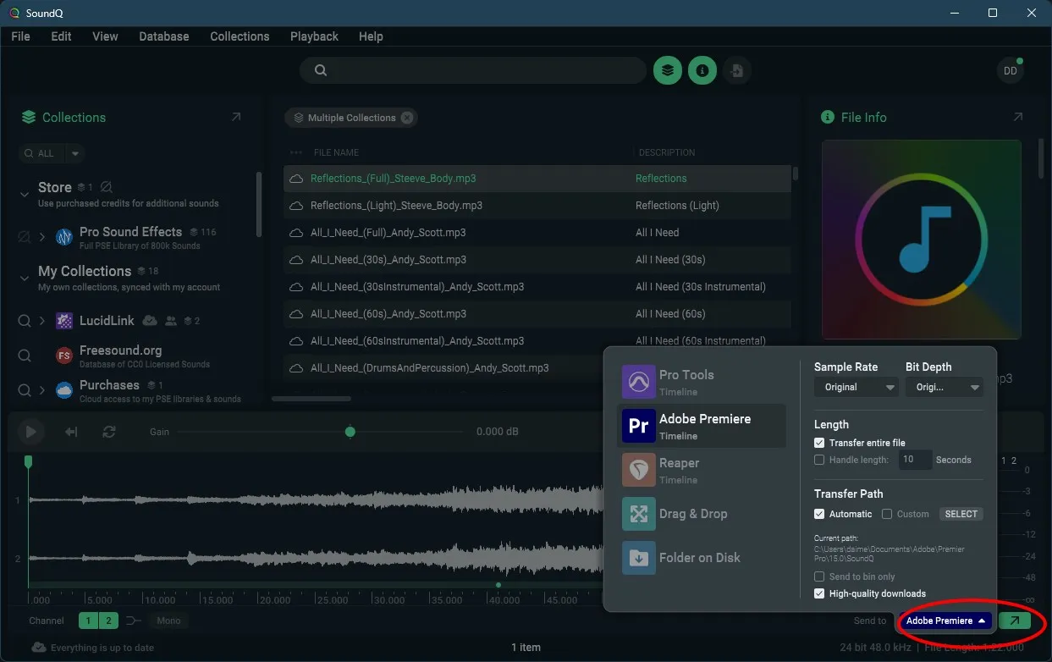Click the search icon beside Purchases

click(x=25, y=390)
